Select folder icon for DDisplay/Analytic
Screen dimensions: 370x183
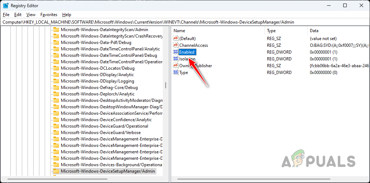coord(56,75)
